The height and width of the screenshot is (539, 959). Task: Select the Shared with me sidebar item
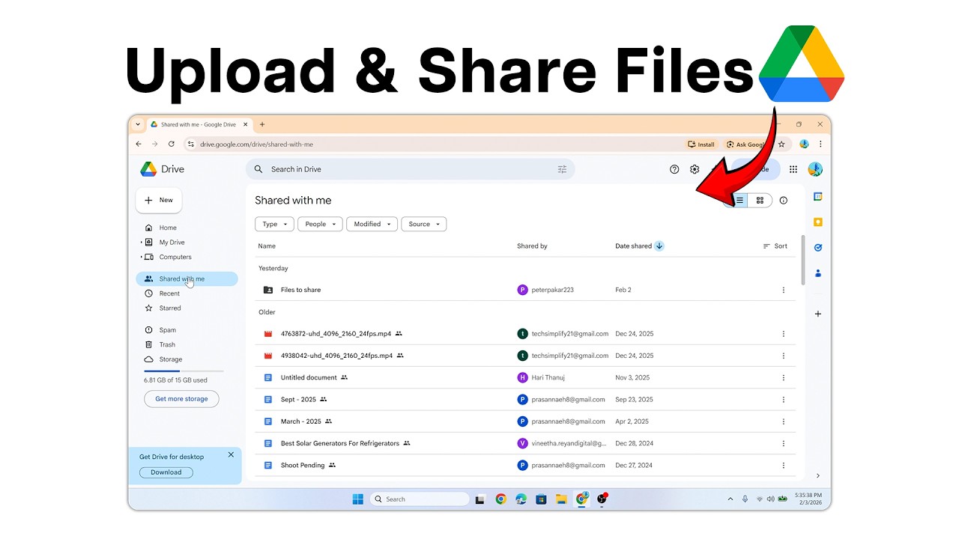click(x=187, y=279)
